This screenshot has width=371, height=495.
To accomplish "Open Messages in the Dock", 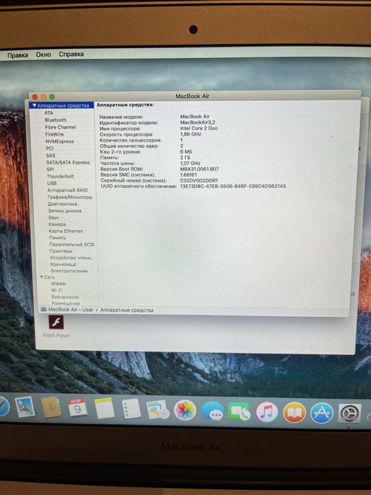I will pyautogui.click(x=212, y=411).
